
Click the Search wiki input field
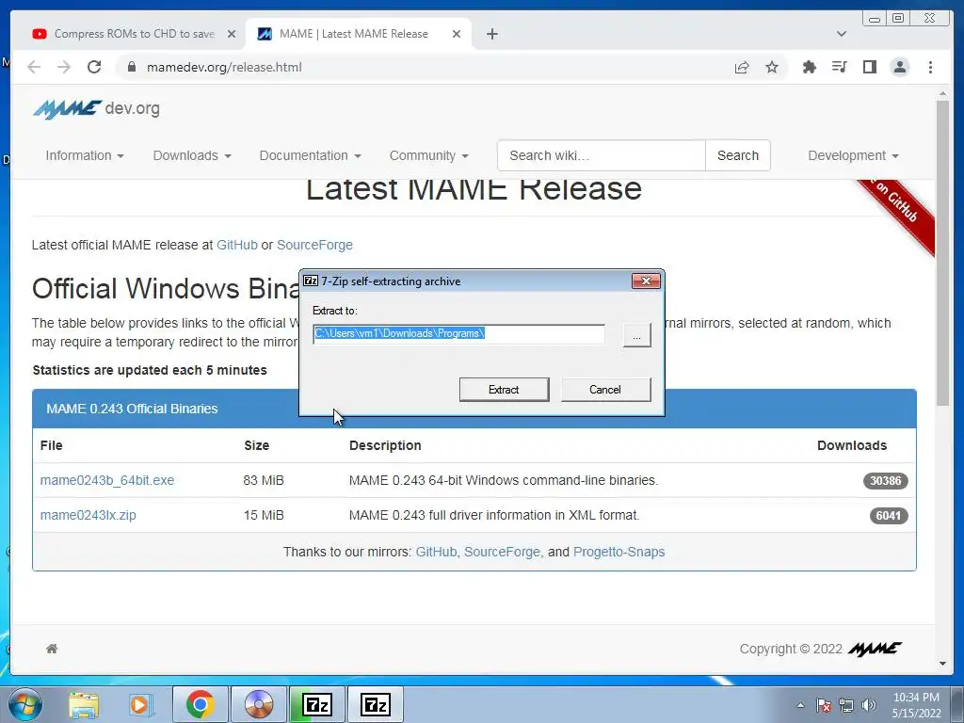602,155
